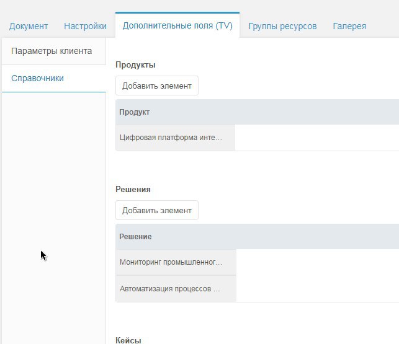Select the Дополнительные поля (TV) tab
Viewport: 399px width, 344px height.
tap(177, 25)
